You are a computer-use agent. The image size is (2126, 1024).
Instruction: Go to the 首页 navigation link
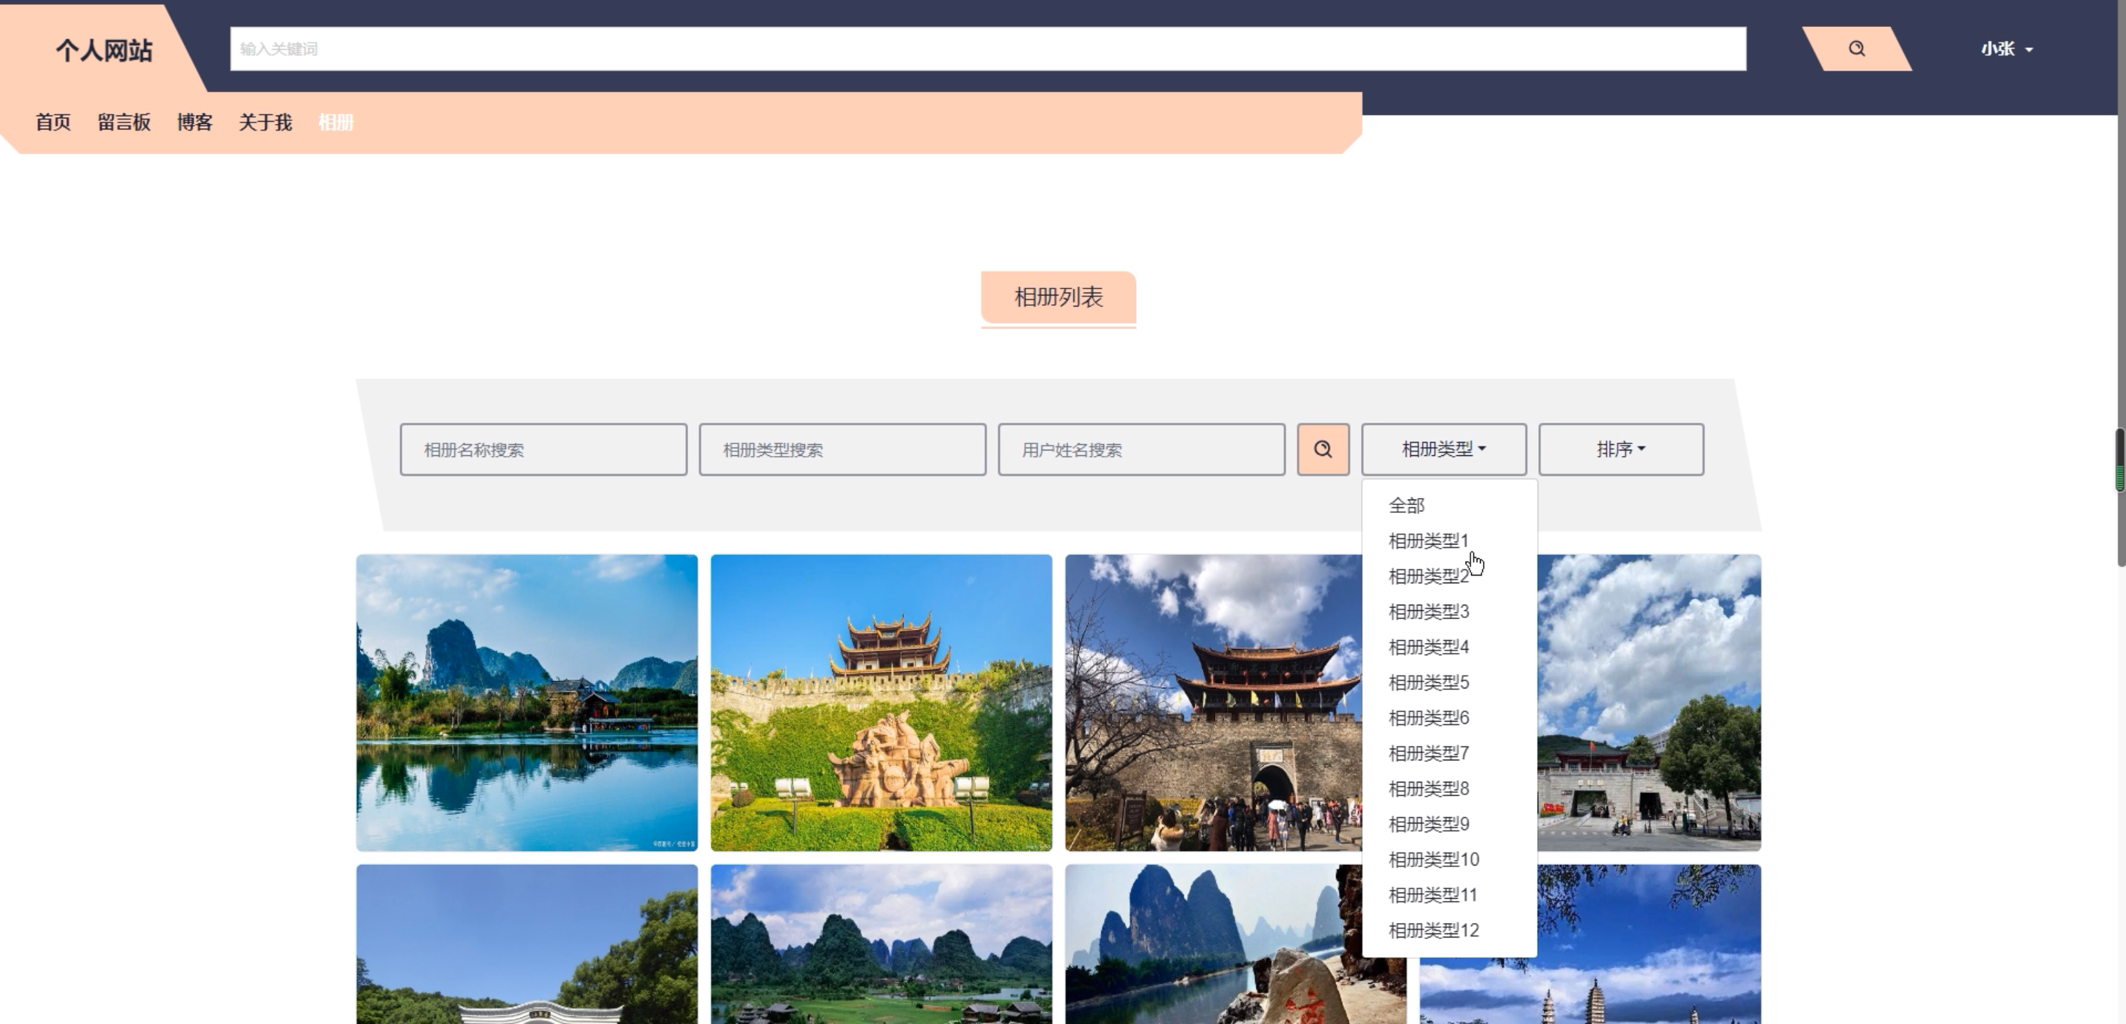tap(53, 122)
